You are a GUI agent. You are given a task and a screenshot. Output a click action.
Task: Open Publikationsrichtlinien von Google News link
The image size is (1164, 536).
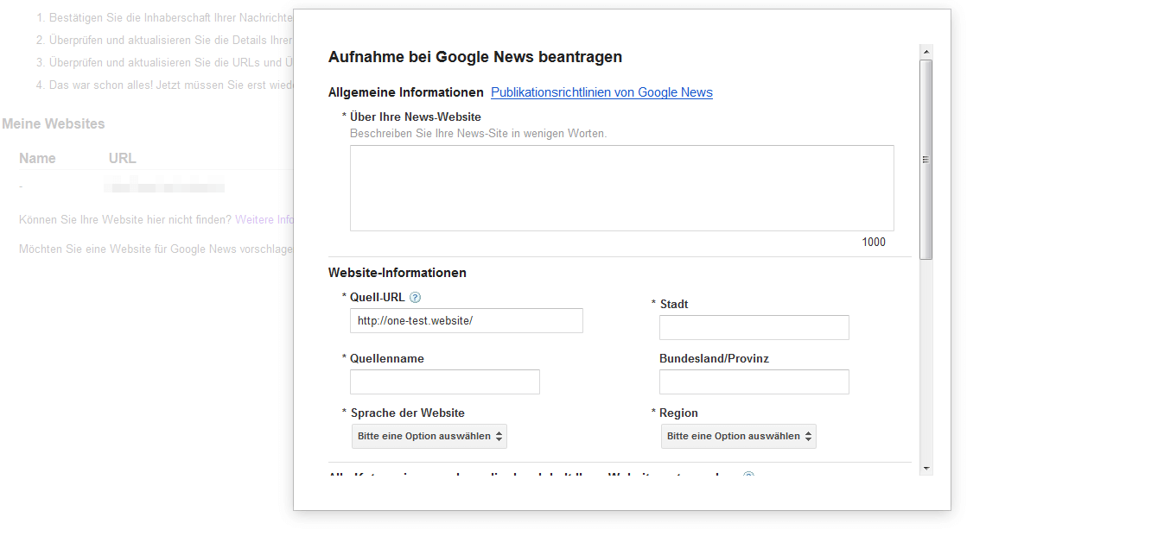pos(601,92)
